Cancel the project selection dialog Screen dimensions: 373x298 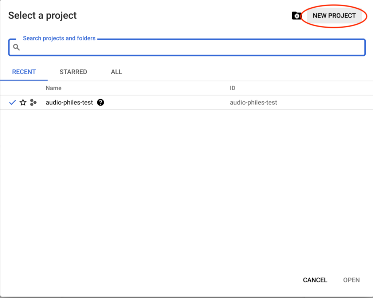coord(315,280)
